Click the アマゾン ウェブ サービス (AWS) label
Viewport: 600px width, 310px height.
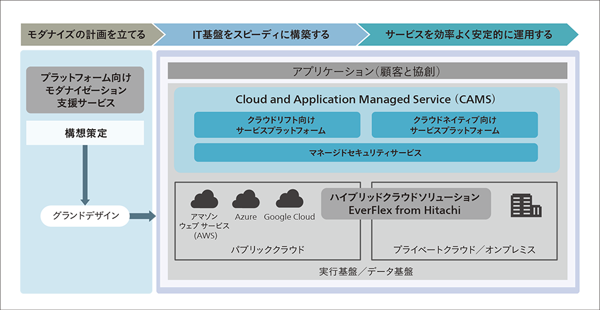point(205,226)
